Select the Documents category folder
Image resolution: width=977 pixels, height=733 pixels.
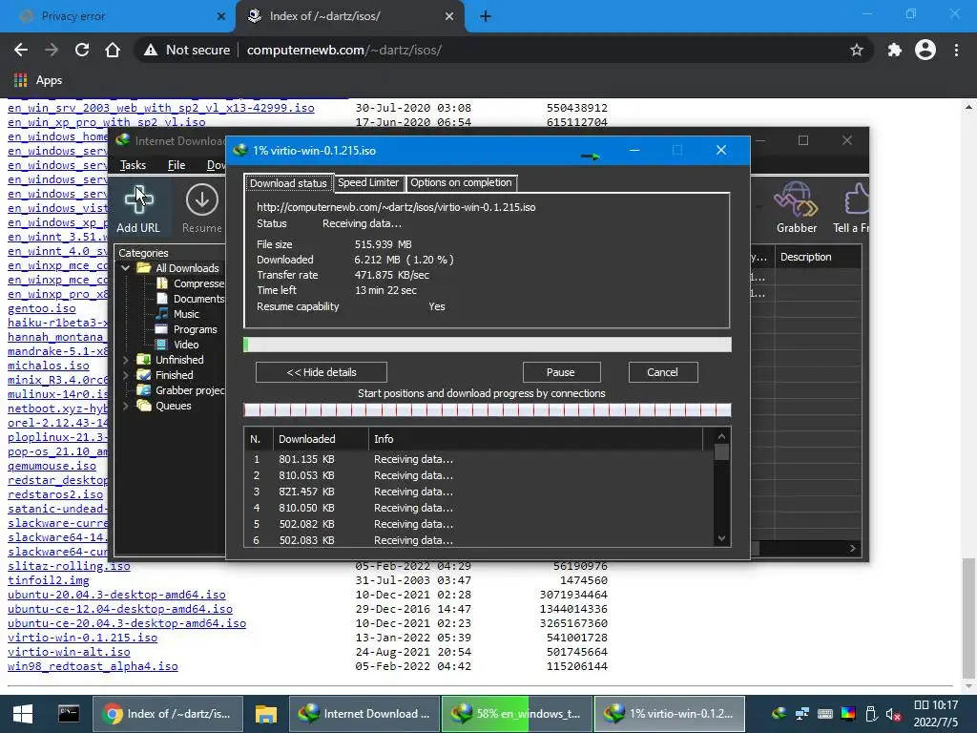pyautogui.click(x=192, y=299)
